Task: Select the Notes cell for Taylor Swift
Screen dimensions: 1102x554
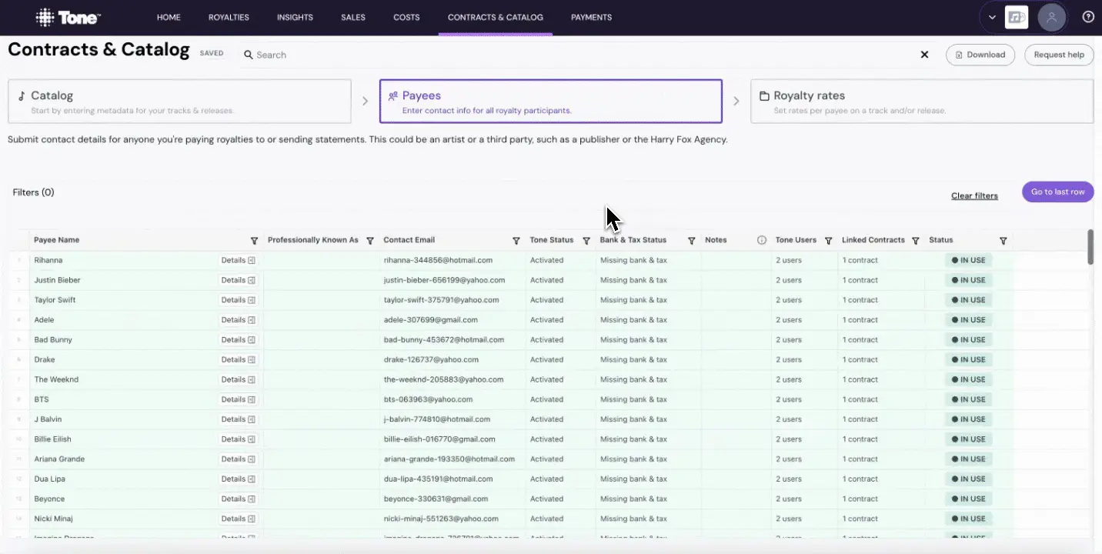Action: point(736,300)
